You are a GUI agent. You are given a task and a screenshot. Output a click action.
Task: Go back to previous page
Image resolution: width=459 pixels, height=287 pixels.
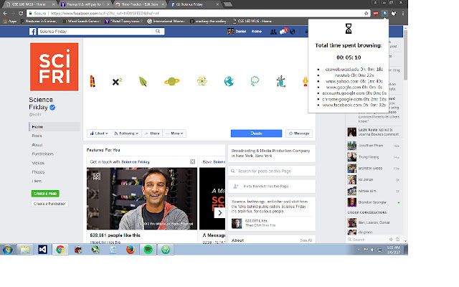click(5, 13)
